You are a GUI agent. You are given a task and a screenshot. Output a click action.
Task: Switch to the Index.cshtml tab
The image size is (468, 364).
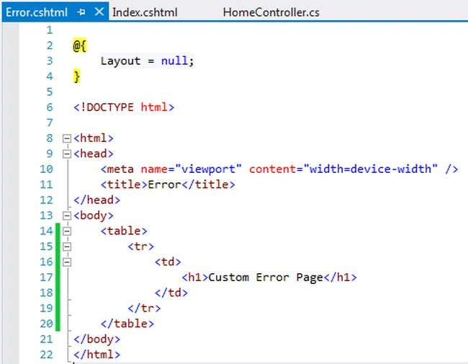[145, 12]
